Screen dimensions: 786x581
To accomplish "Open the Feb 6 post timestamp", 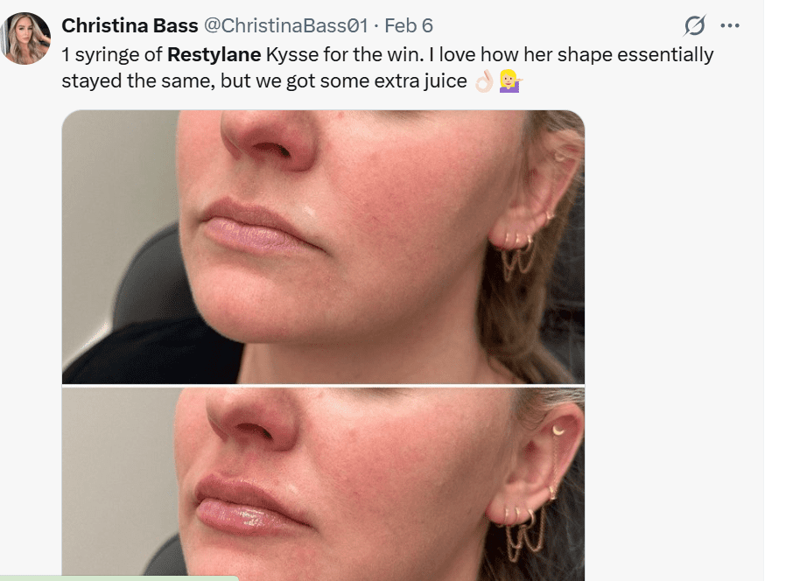I will 409,26.
